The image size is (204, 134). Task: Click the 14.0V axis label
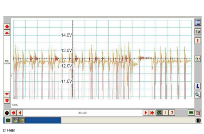coord(66,35)
